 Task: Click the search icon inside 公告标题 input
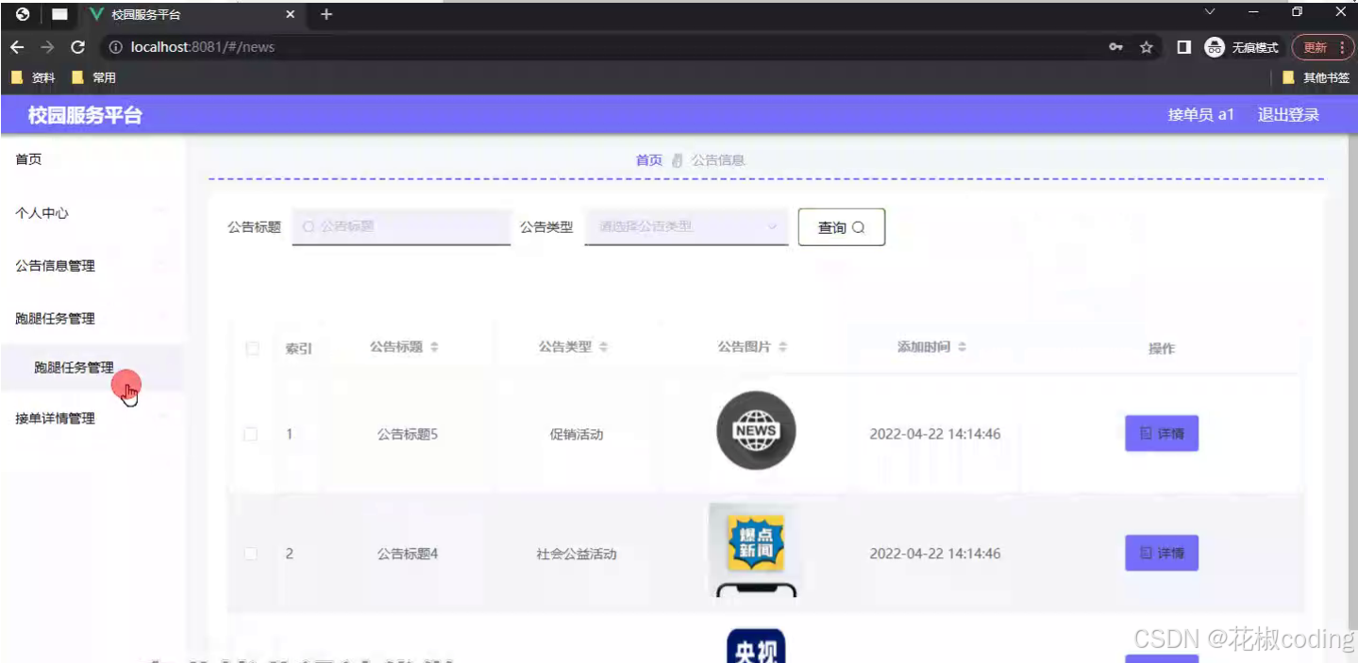point(307,226)
